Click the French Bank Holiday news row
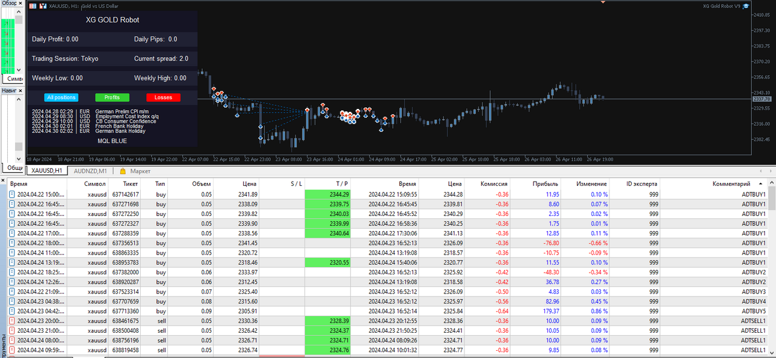 click(88, 126)
